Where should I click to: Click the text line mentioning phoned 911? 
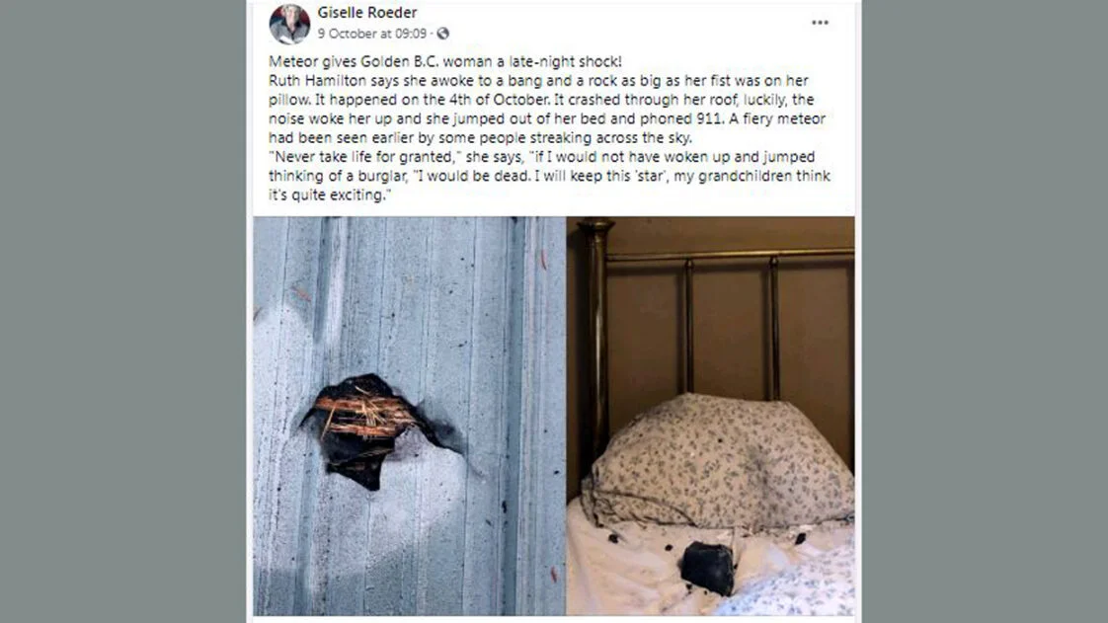(x=547, y=117)
